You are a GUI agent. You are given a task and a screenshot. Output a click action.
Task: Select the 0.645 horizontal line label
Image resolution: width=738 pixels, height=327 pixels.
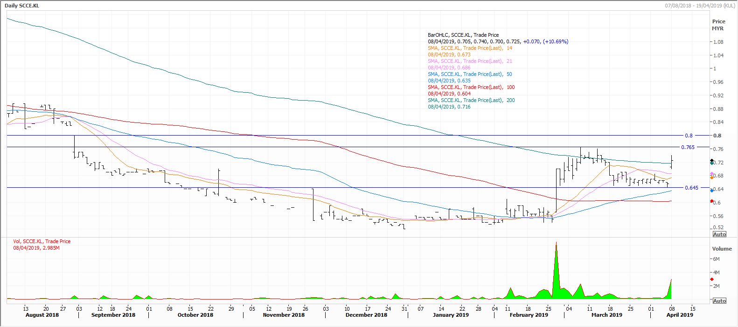[x=691, y=188]
